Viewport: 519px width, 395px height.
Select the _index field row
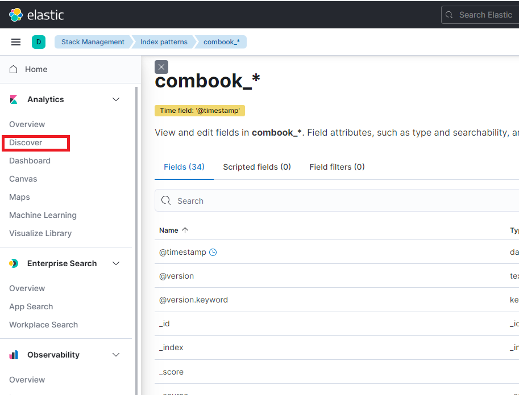coord(337,347)
